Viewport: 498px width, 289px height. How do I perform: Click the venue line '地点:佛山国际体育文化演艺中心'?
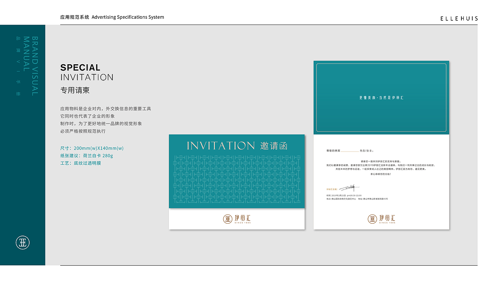341,199
